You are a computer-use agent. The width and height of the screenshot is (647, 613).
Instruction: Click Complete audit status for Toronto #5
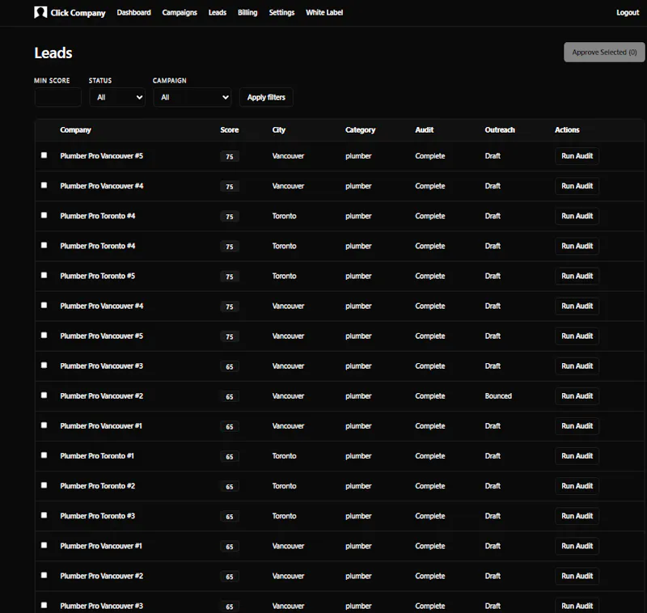tap(430, 276)
